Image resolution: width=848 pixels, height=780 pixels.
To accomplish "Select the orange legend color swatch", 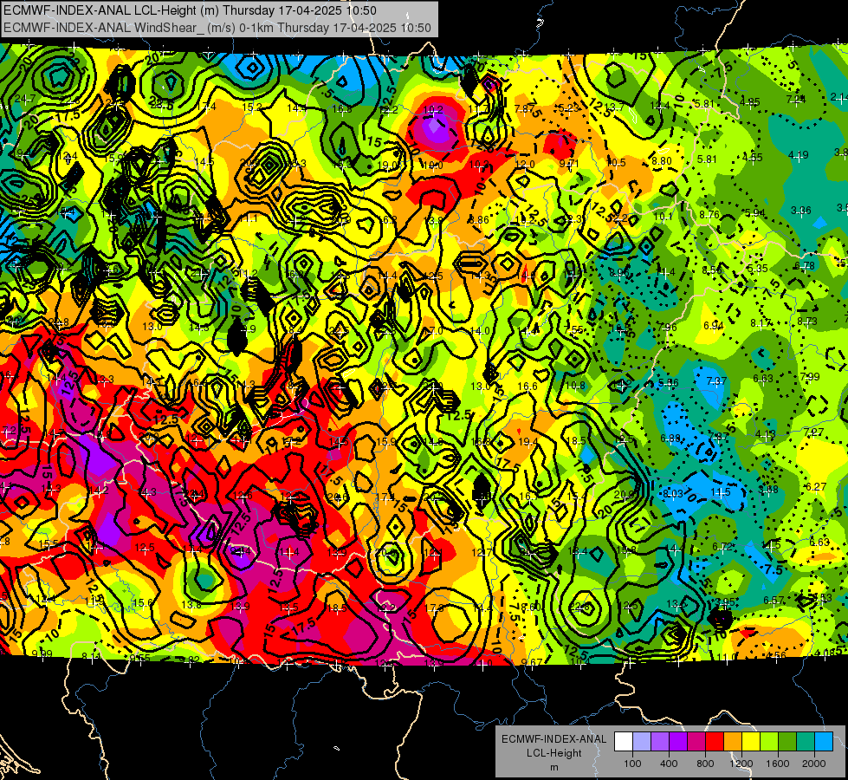I will (733, 742).
